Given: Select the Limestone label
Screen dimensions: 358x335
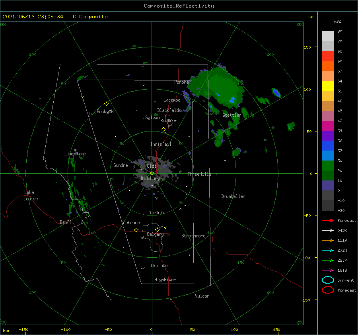Looking at the screenshot, I should pos(75,154).
